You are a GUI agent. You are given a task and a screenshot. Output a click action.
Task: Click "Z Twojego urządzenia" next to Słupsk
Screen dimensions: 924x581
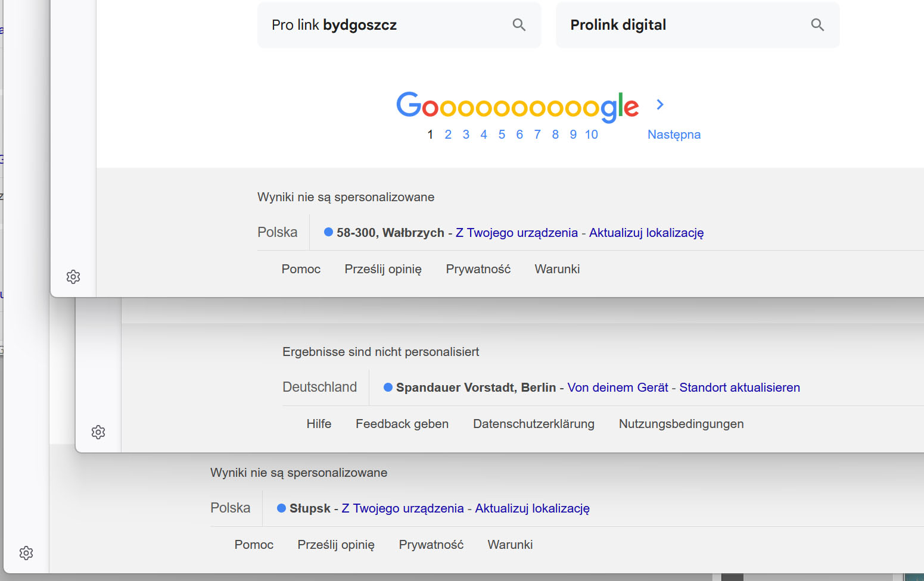(x=402, y=508)
